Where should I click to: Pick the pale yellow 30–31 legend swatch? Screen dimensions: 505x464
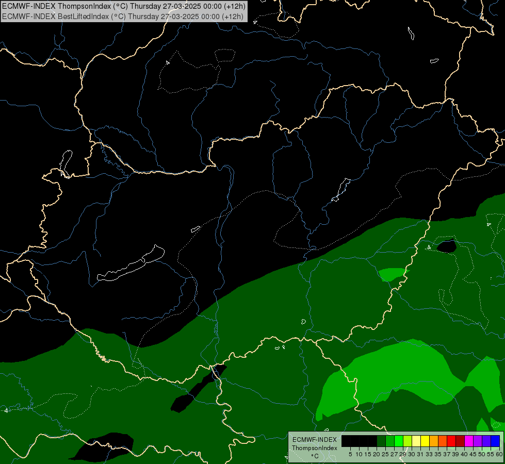[416, 441]
